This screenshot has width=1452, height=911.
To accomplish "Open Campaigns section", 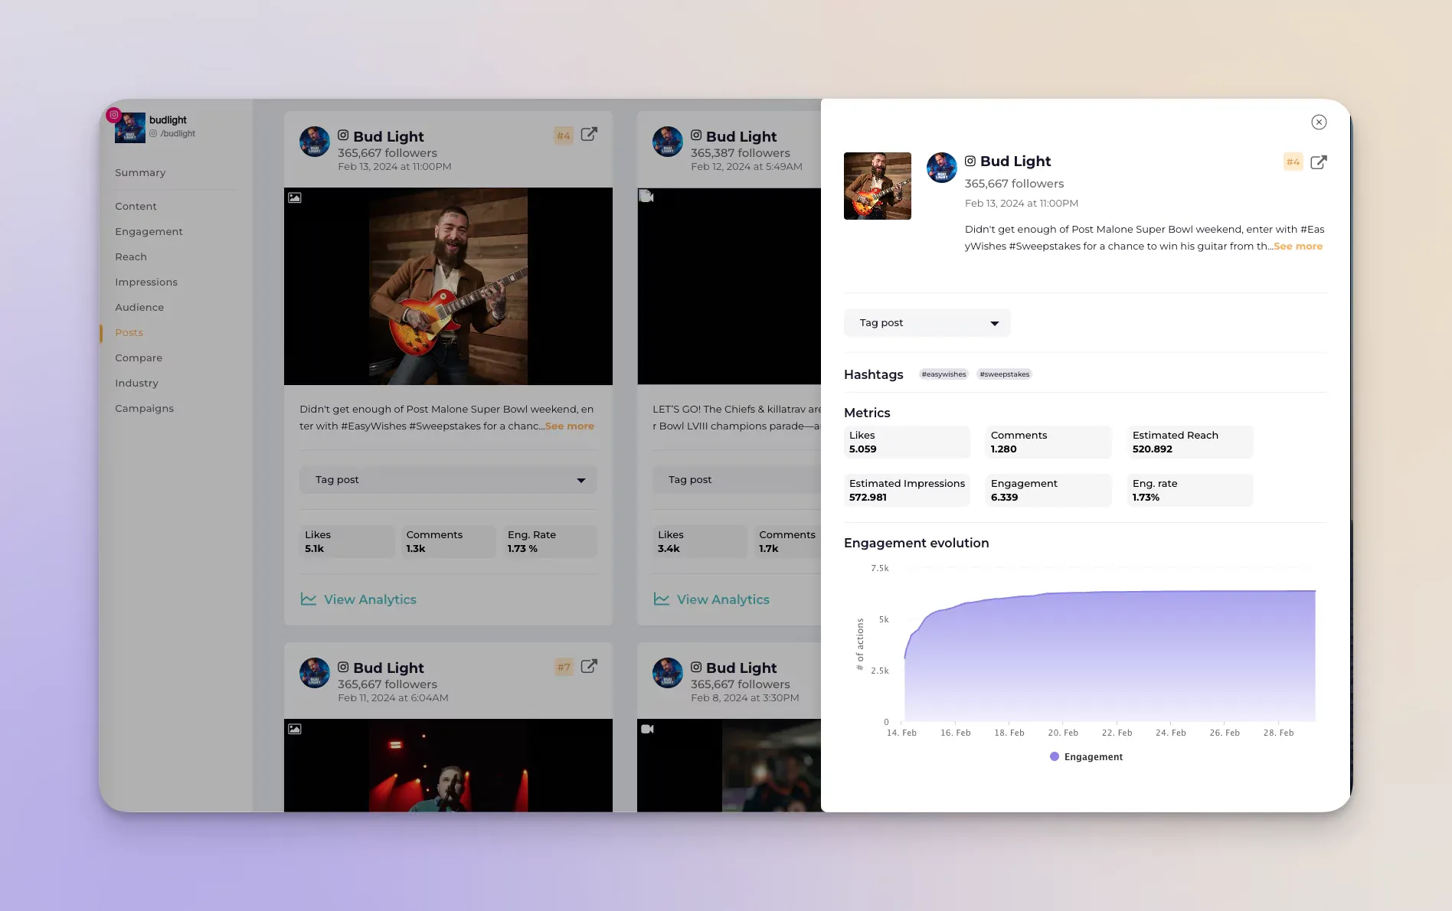I will [144, 409].
